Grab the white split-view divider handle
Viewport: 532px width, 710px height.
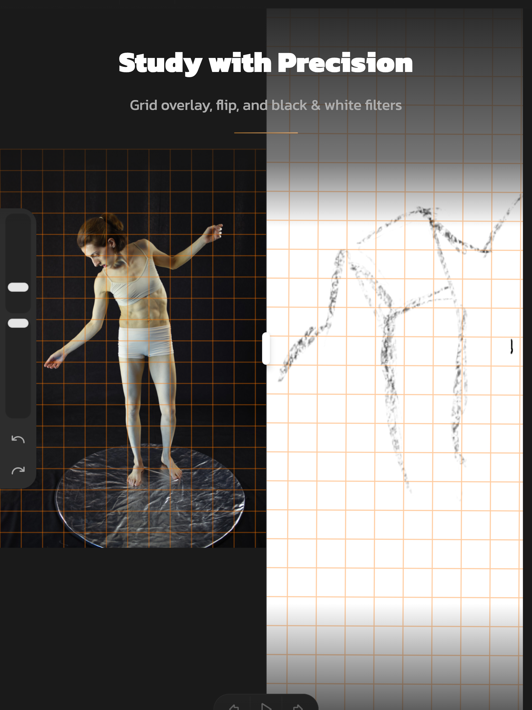266,348
